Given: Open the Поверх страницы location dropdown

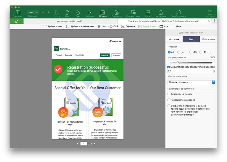Looking at the screenshot, I should click(x=191, y=82).
